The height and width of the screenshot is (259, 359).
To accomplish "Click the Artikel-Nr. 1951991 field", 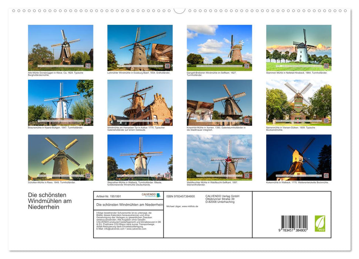I will pos(109,196).
